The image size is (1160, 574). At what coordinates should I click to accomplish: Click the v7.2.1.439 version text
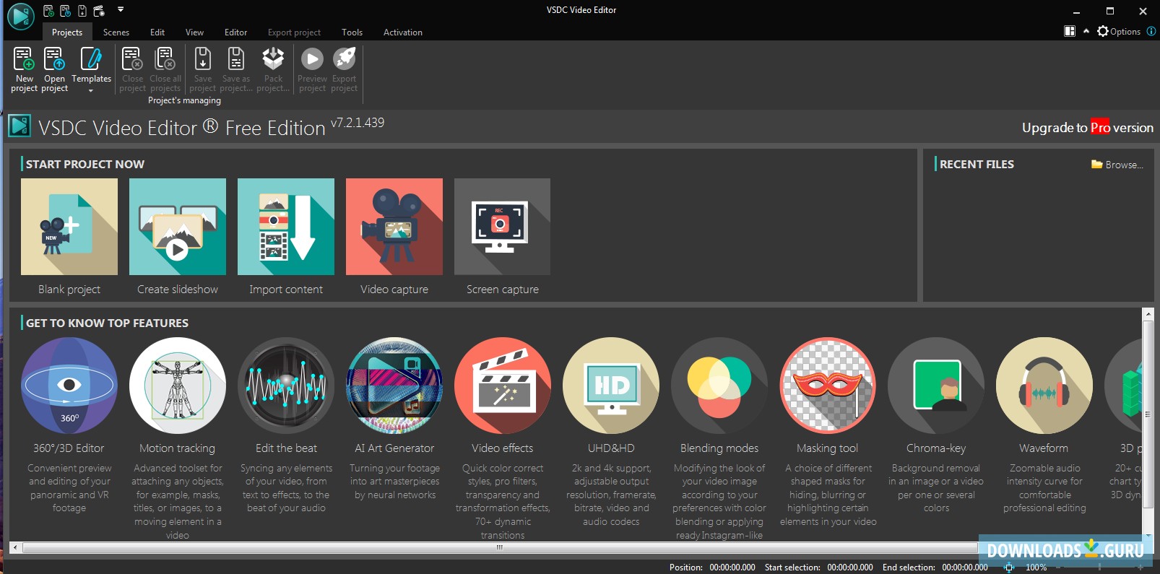tap(358, 123)
